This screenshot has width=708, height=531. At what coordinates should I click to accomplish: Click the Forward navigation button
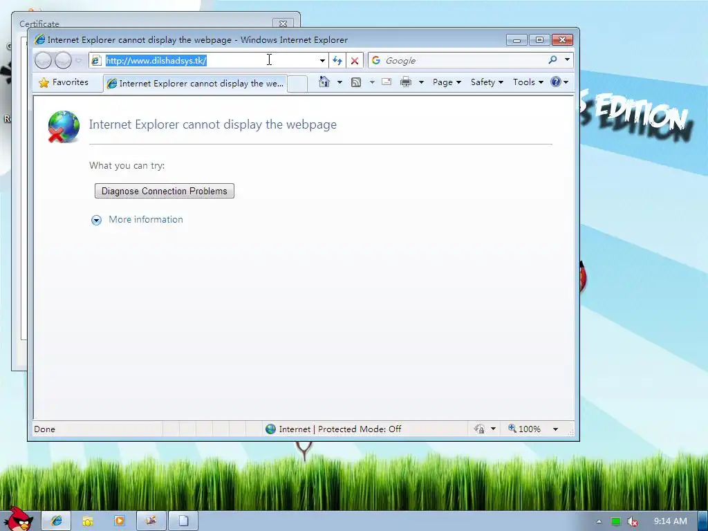point(63,60)
